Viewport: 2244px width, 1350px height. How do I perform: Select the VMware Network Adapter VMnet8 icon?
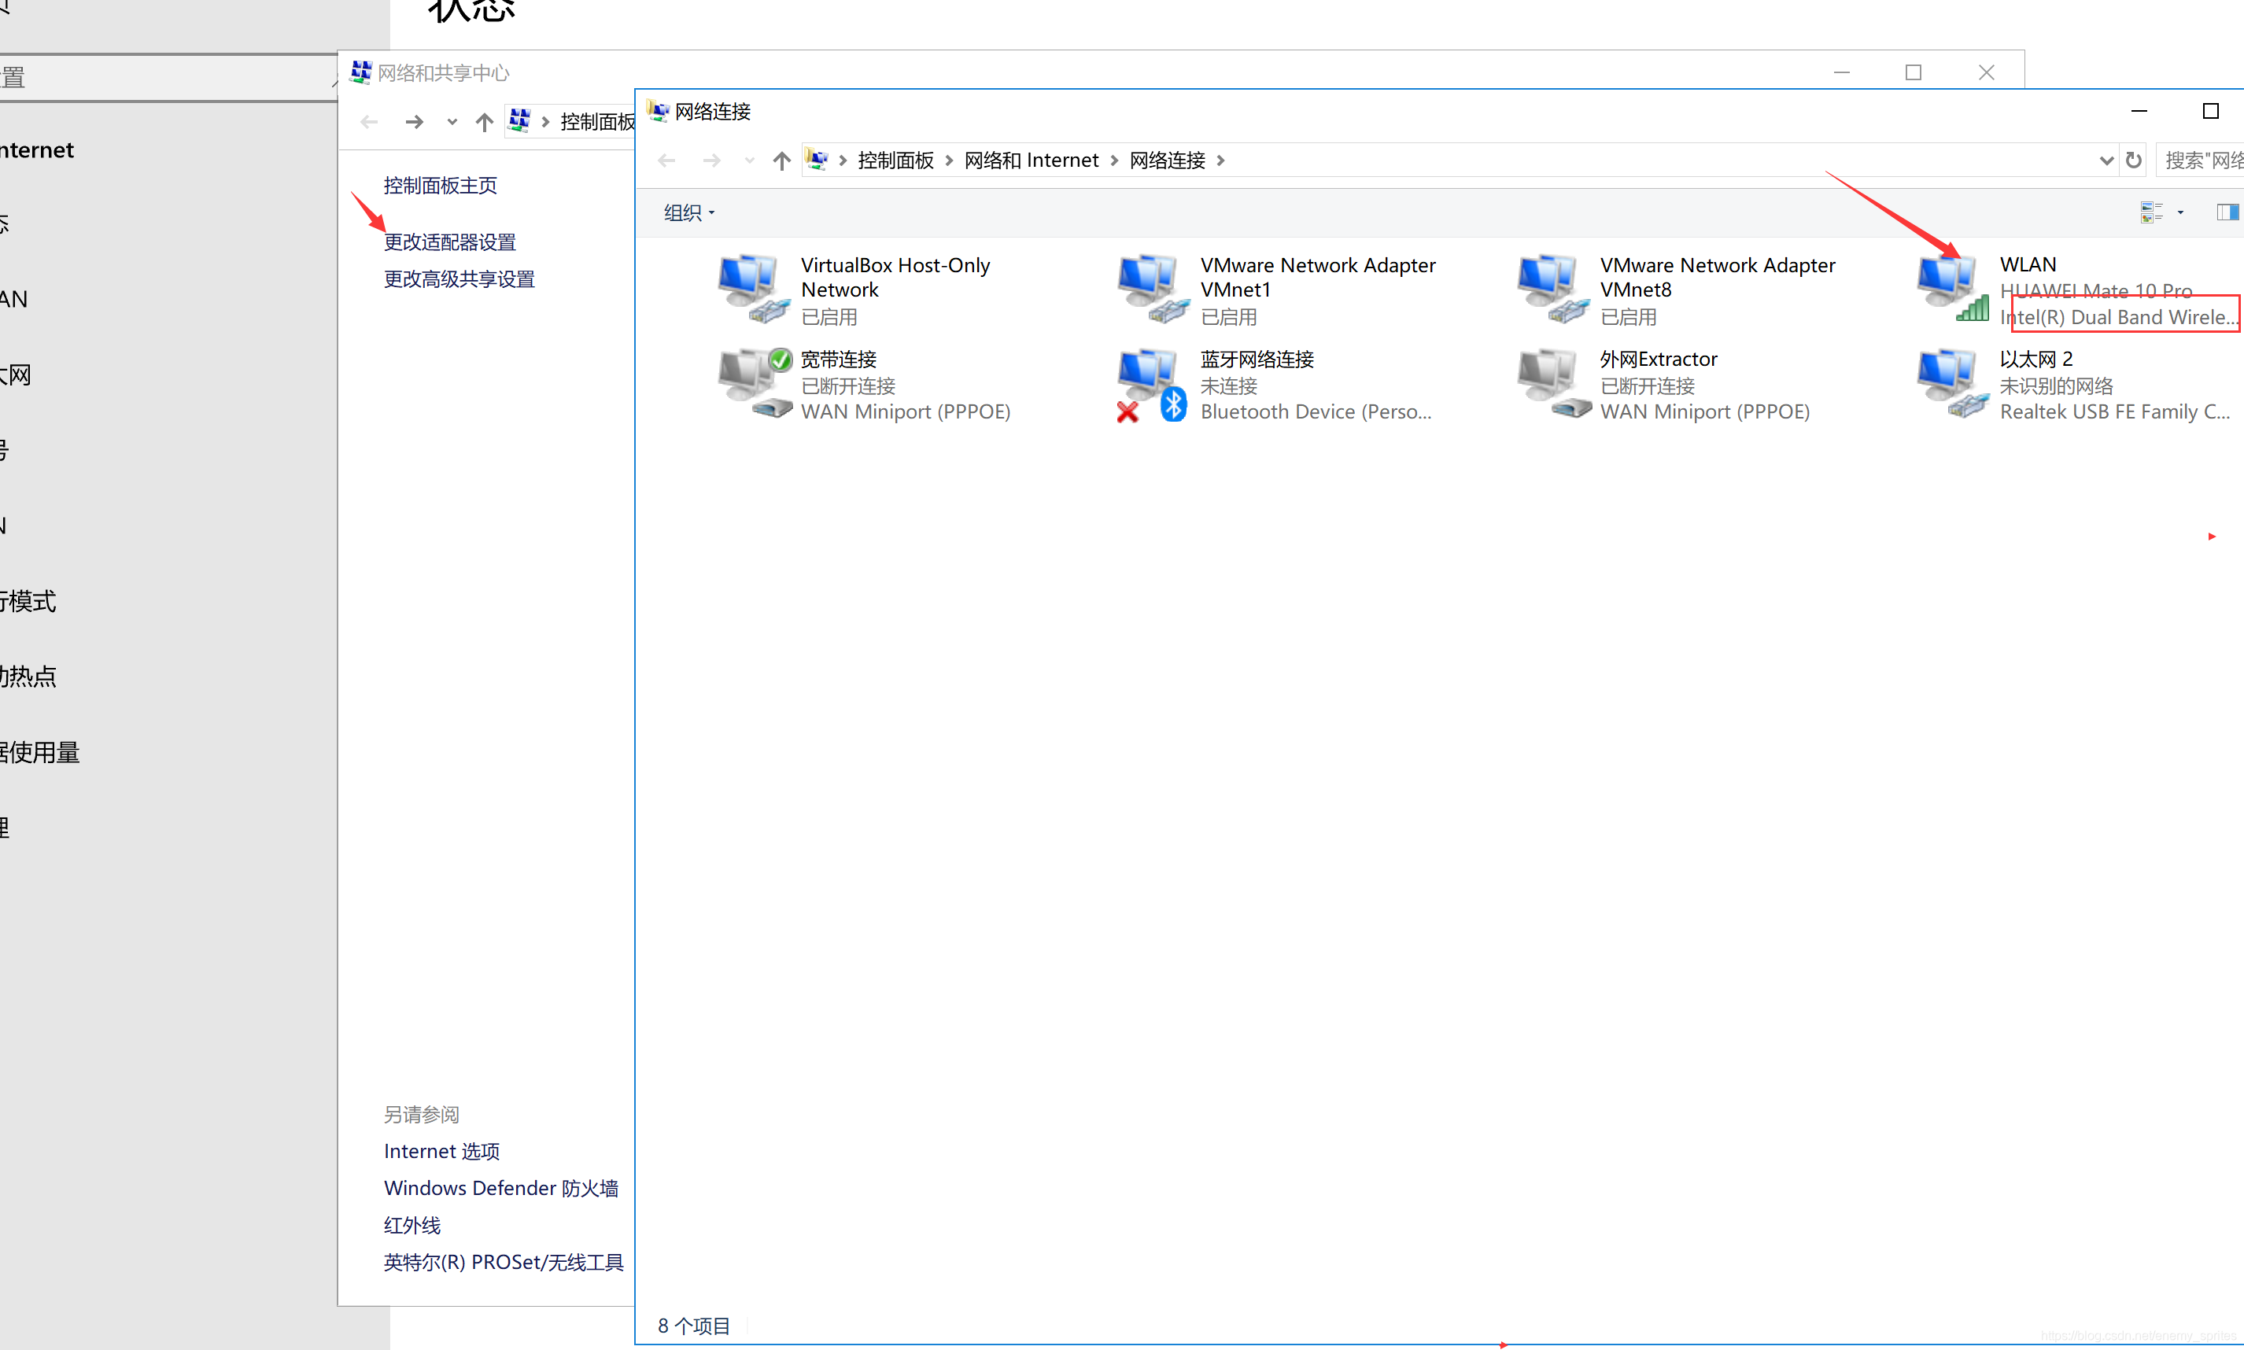pyautogui.click(x=1552, y=289)
